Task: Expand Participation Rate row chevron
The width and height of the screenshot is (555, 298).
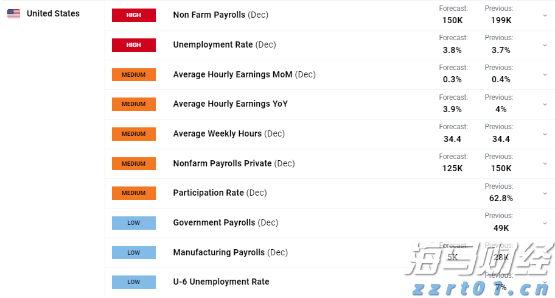Action: pos(545,193)
